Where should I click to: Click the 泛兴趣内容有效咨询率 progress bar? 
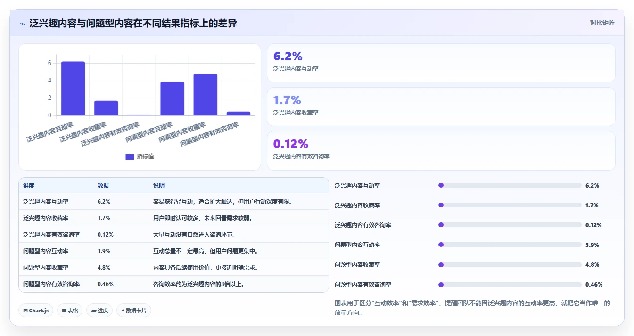click(510, 225)
